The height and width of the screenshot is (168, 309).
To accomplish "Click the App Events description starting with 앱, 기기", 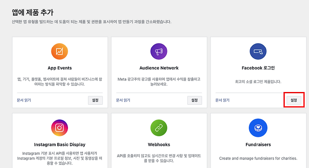I will pos(60,82).
